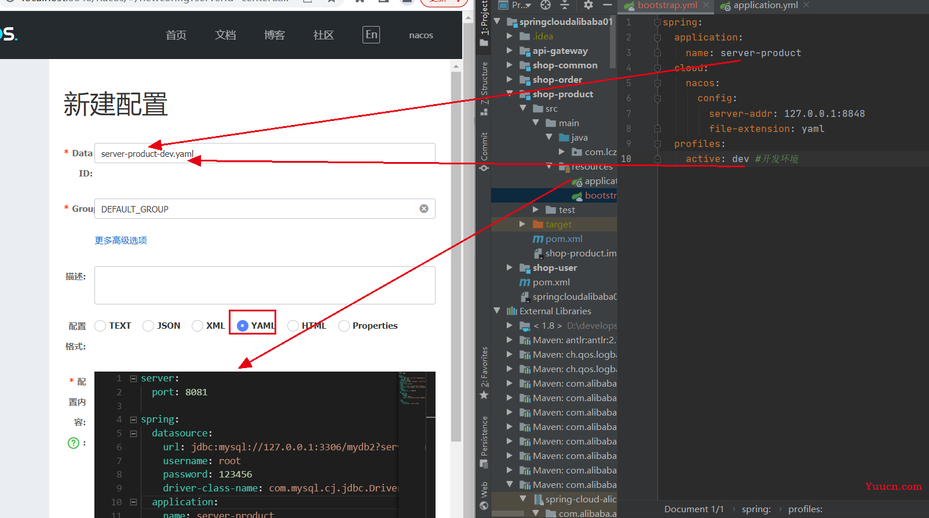This screenshot has height=518, width=929.
Task: Expand the api-gateway module
Action: (x=510, y=50)
